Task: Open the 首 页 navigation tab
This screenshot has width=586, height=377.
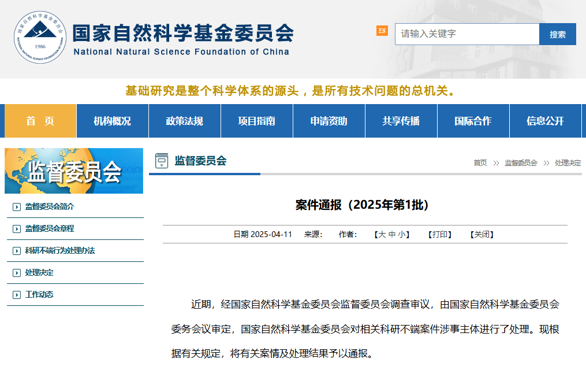Action: pos(40,121)
